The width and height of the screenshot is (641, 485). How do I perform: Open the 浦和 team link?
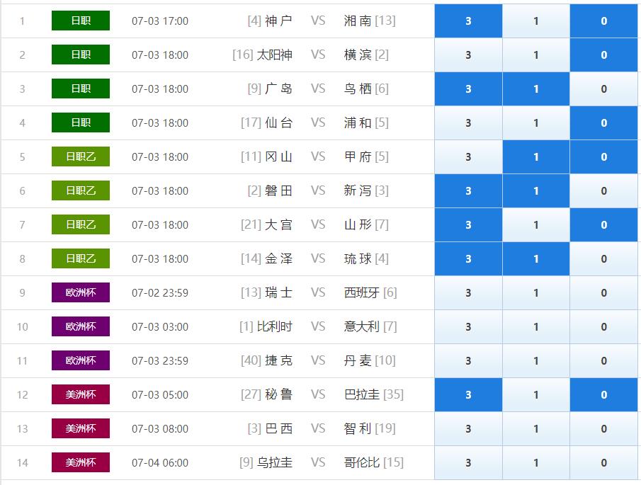click(358, 123)
